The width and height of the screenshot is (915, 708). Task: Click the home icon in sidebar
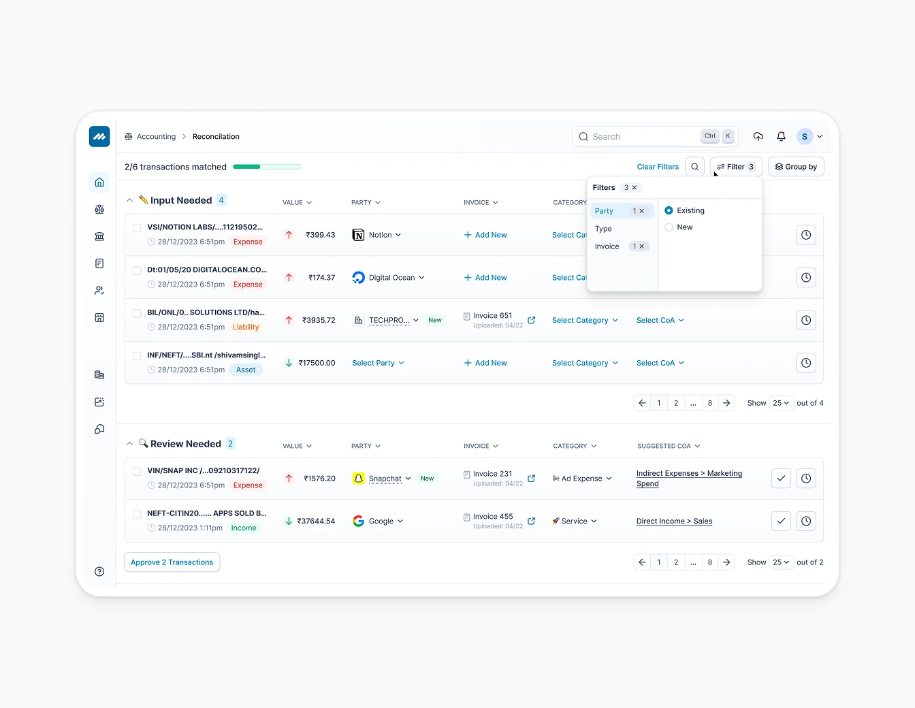(x=99, y=182)
